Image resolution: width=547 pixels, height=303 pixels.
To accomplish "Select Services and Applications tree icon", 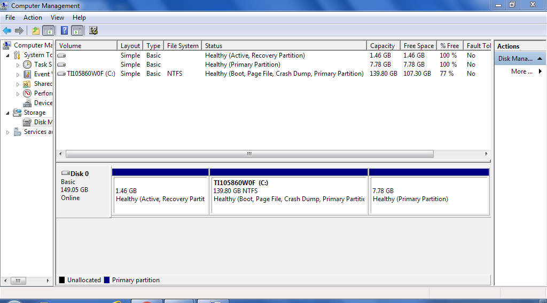I will 17,132.
